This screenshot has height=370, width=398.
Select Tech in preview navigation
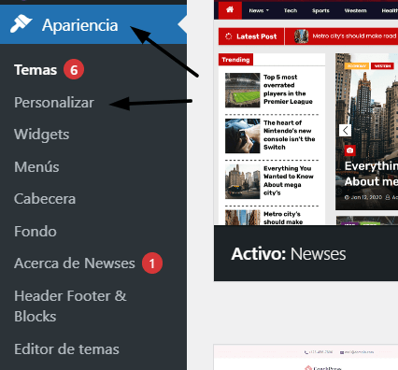click(291, 10)
